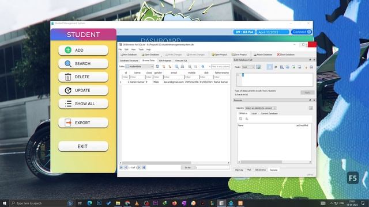Click the Go to button
The image size is (369, 207).
[188, 167]
